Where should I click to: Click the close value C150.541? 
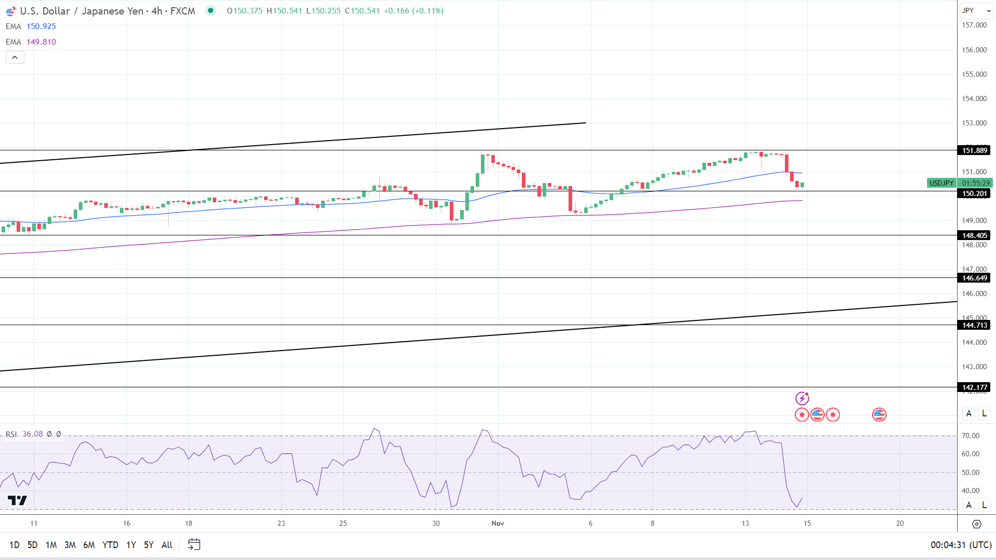pos(362,11)
